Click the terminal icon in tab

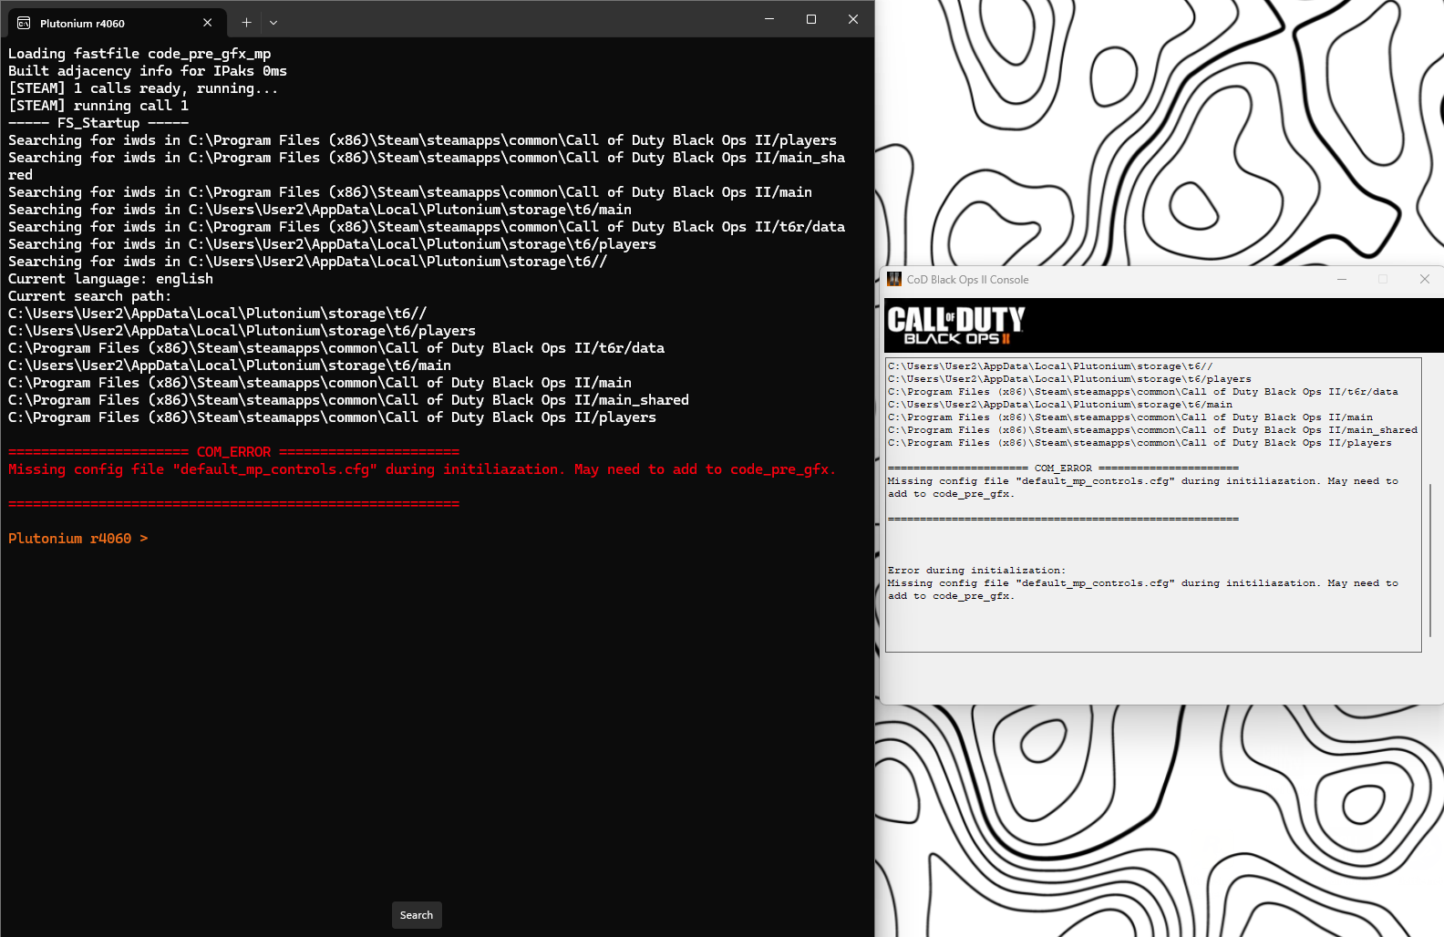tap(24, 23)
